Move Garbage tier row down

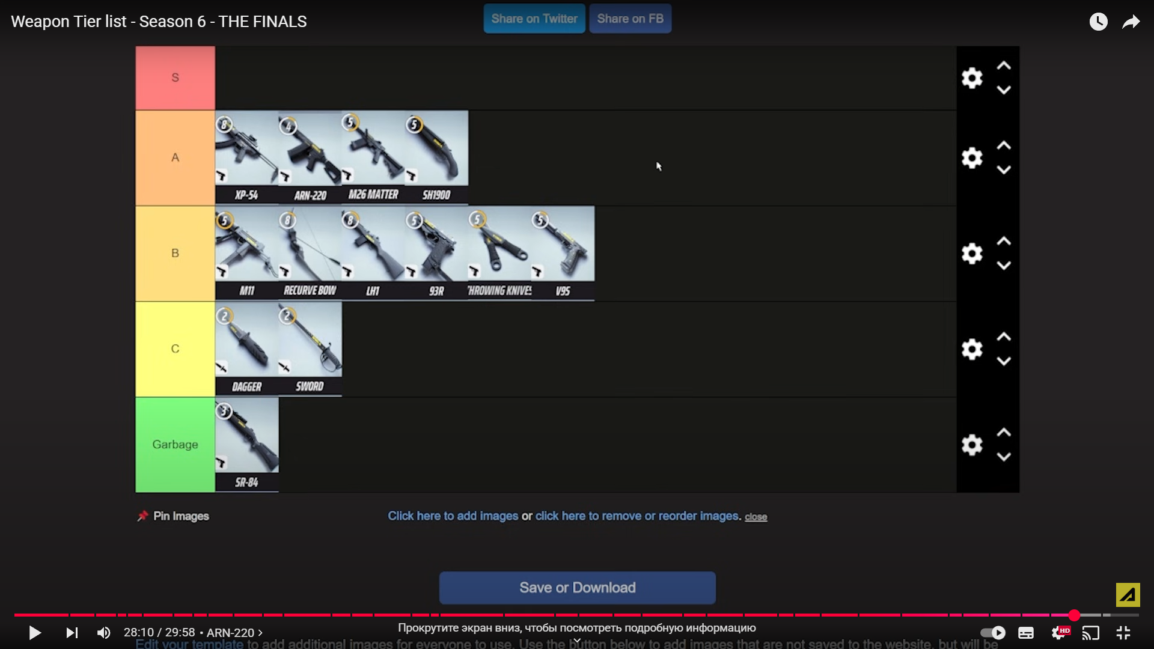[1004, 457]
